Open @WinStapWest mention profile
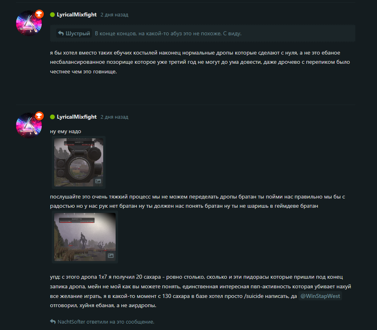Viewport: 377px width, 330px height. point(320,296)
